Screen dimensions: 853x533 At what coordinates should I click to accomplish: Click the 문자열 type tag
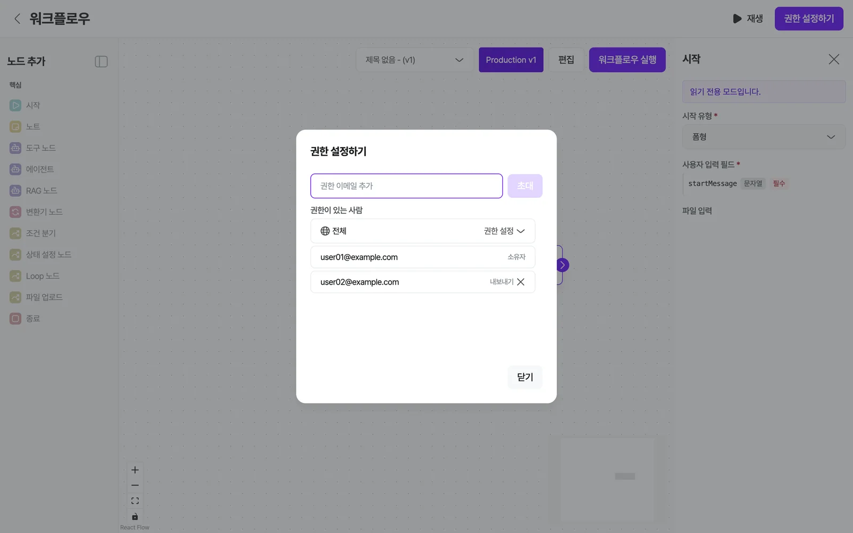[753, 183]
